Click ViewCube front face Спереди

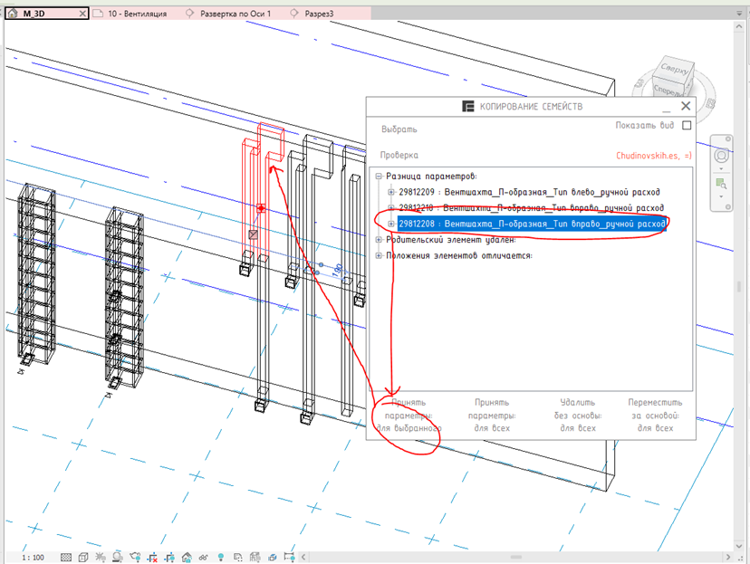(668, 90)
